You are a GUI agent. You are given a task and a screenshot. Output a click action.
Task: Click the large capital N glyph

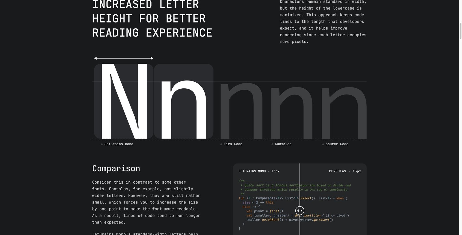124,101
